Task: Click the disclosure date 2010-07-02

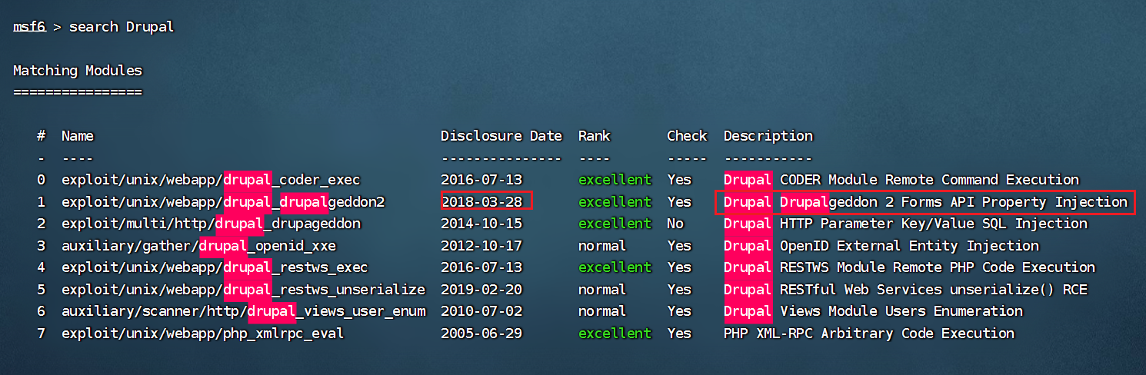Action: 481,311
